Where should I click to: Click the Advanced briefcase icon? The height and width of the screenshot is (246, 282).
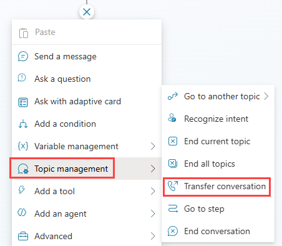tap(23, 236)
